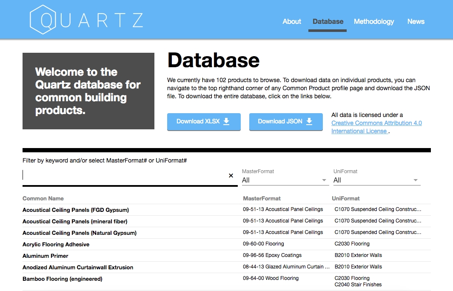Image resolution: width=453 pixels, height=291 pixels.
Task: Select the 08-44-13 Glazed Aluminum Curtain cell
Action: pyautogui.click(x=286, y=267)
